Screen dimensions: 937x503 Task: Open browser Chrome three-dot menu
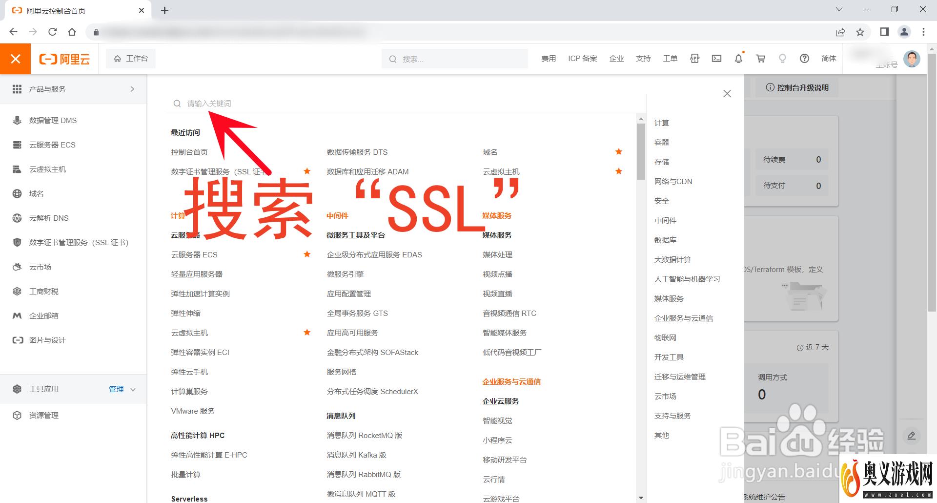coord(923,32)
